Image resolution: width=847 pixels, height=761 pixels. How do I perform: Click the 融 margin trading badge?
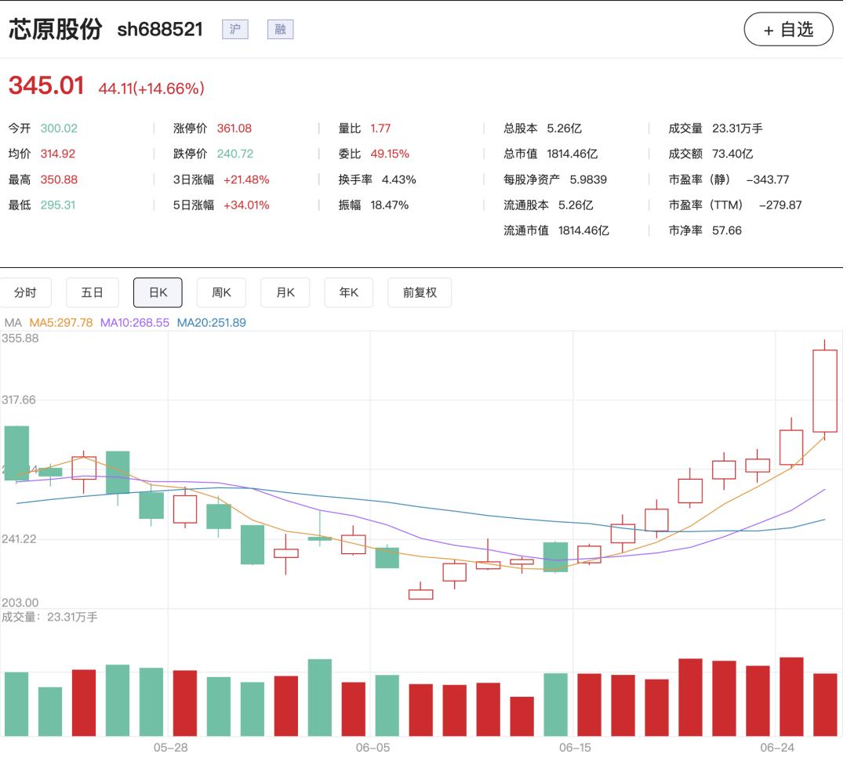pyautogui.click(x=280, y=29)
